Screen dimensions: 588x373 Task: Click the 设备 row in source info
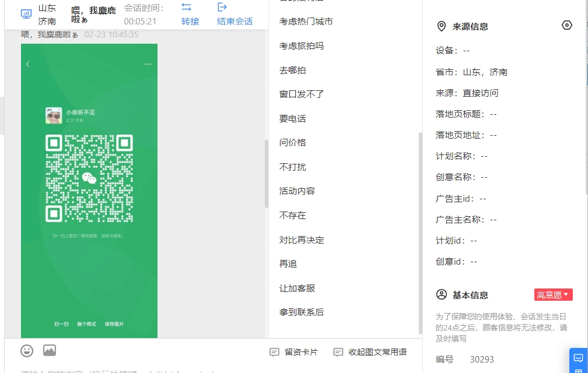tap(453, 51)
